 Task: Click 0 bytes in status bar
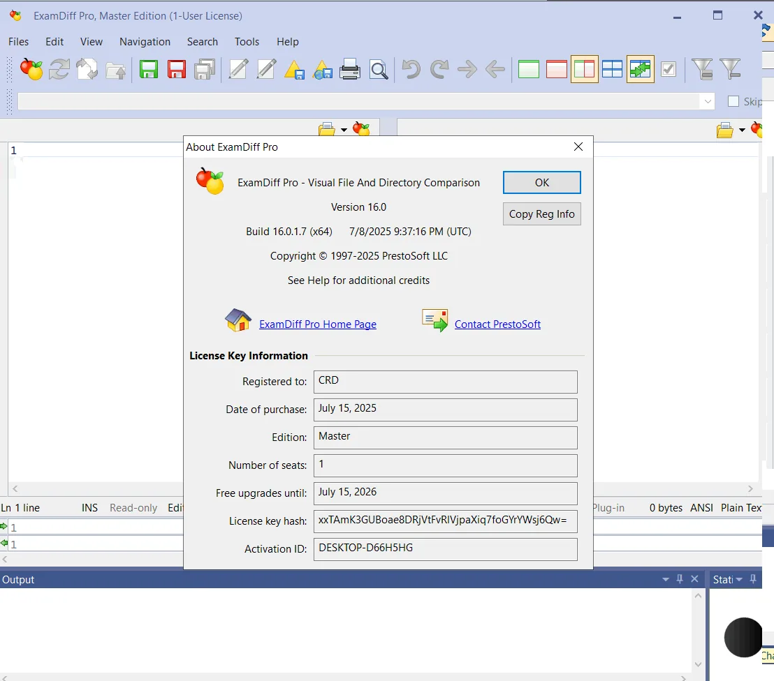666,508
